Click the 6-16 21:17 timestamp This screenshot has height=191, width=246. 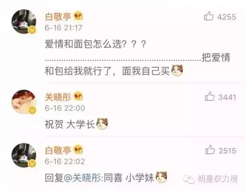(x=63, y=28)
